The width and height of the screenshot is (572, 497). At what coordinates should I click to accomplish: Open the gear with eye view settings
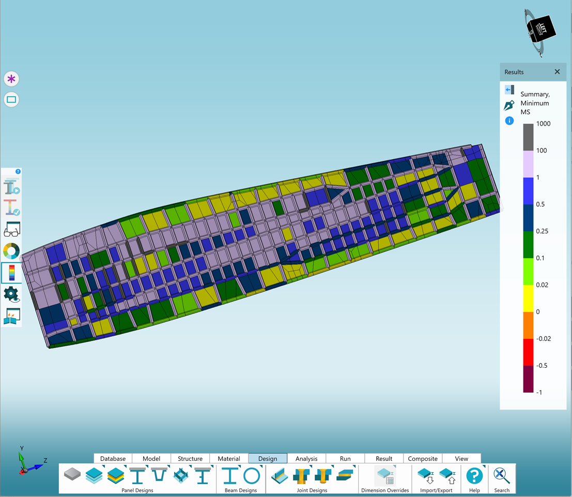(x=12, y=294)
